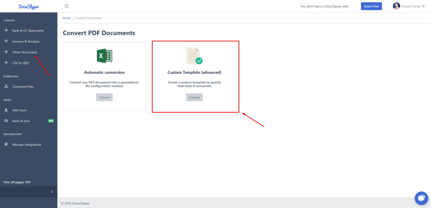Viewport: 431px width, 208px height.
Task: Open CSV to QBO menu item
Action: [21, 63]
